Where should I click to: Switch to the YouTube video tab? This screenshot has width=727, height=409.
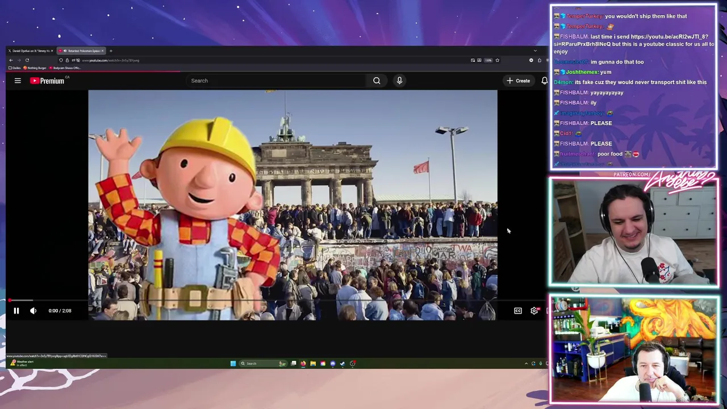(81, 51)
